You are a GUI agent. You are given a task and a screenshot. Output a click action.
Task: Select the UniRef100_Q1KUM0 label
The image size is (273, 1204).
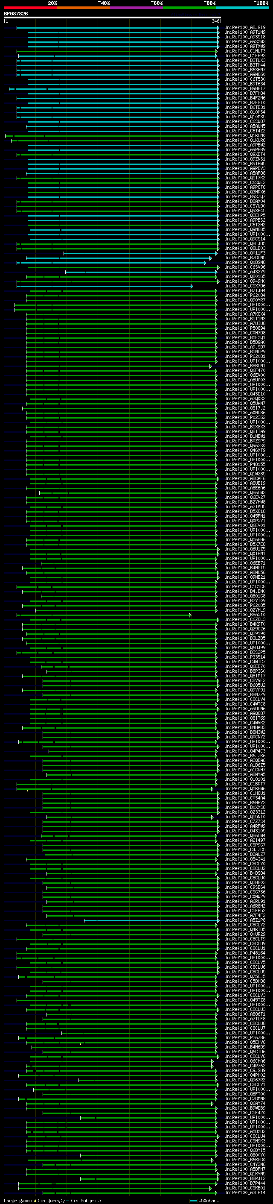click(245, 135)
